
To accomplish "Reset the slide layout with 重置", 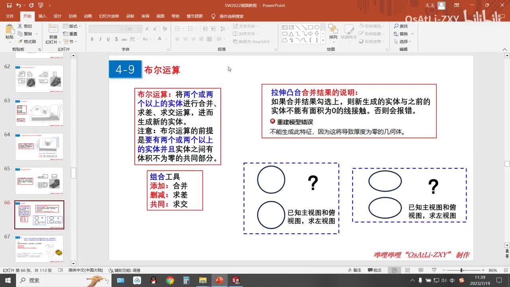I will pos(71,34).
